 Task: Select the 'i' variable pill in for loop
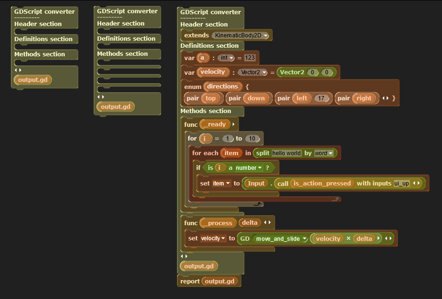(205, 139)
